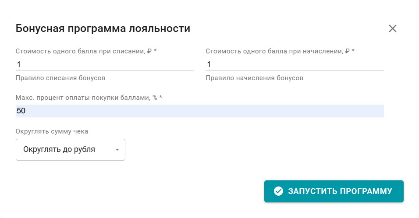Click the "Бонусная программа лояльности" heading
Image resolution: width=419 pixels, height=218 pixels.
click(103, 29)
